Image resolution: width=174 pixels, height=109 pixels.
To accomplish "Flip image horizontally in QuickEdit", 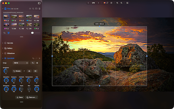I will (35, 71).
